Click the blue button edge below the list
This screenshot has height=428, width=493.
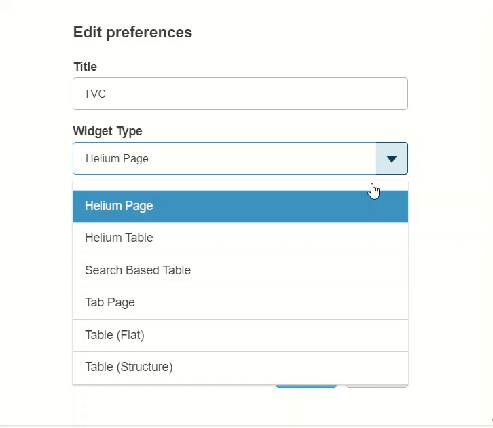306,386
